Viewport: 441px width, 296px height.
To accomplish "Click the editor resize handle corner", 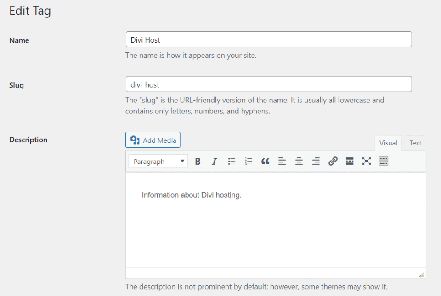I will pos(422,274).
